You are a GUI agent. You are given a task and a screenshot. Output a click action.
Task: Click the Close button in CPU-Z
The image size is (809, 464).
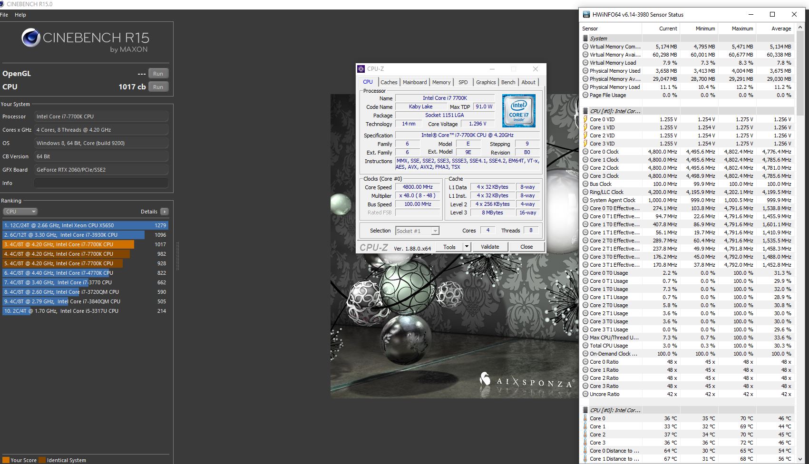tap(526, 247)
